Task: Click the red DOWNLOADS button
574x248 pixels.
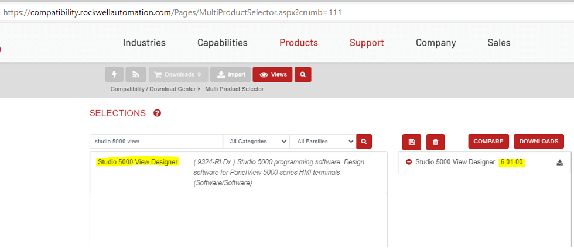Action: (x=539, y=141)
